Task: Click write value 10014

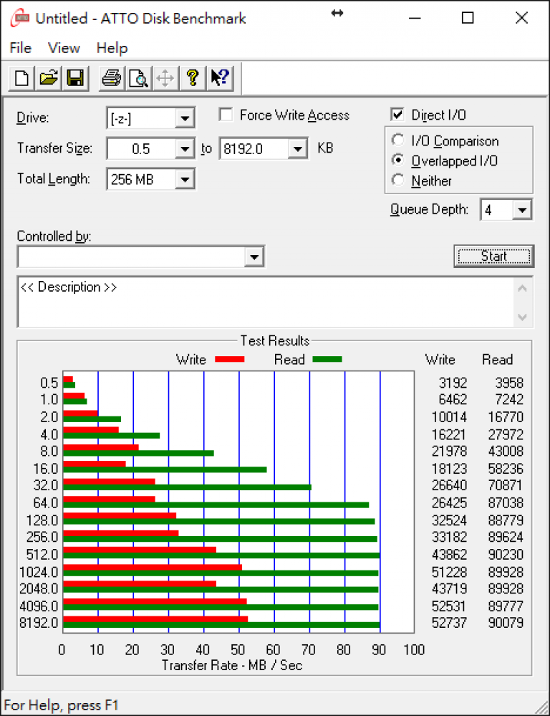Action: 449,417
